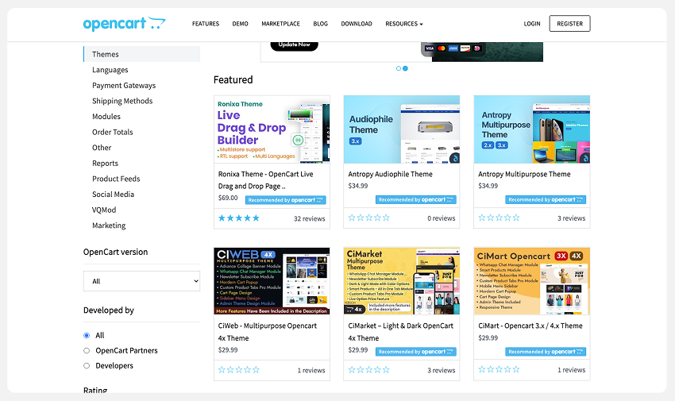The height and width of the screenshot is (401, 675).
Task: Click Antropy Multipurpose Theme title
Action: (x=524, y=174)
